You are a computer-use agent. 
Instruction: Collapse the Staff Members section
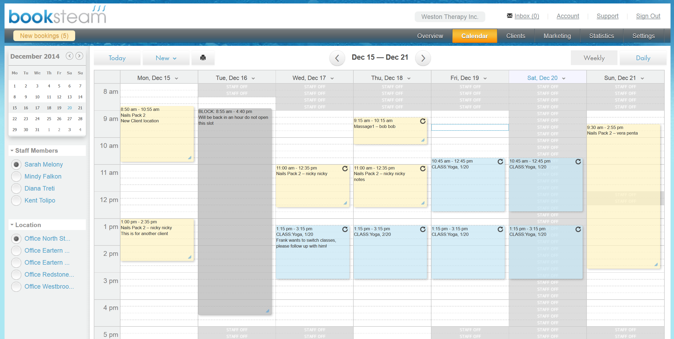click(12, 151)
